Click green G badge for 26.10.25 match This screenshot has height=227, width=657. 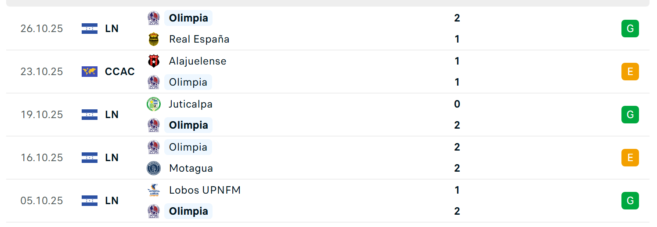pos(630,29)
